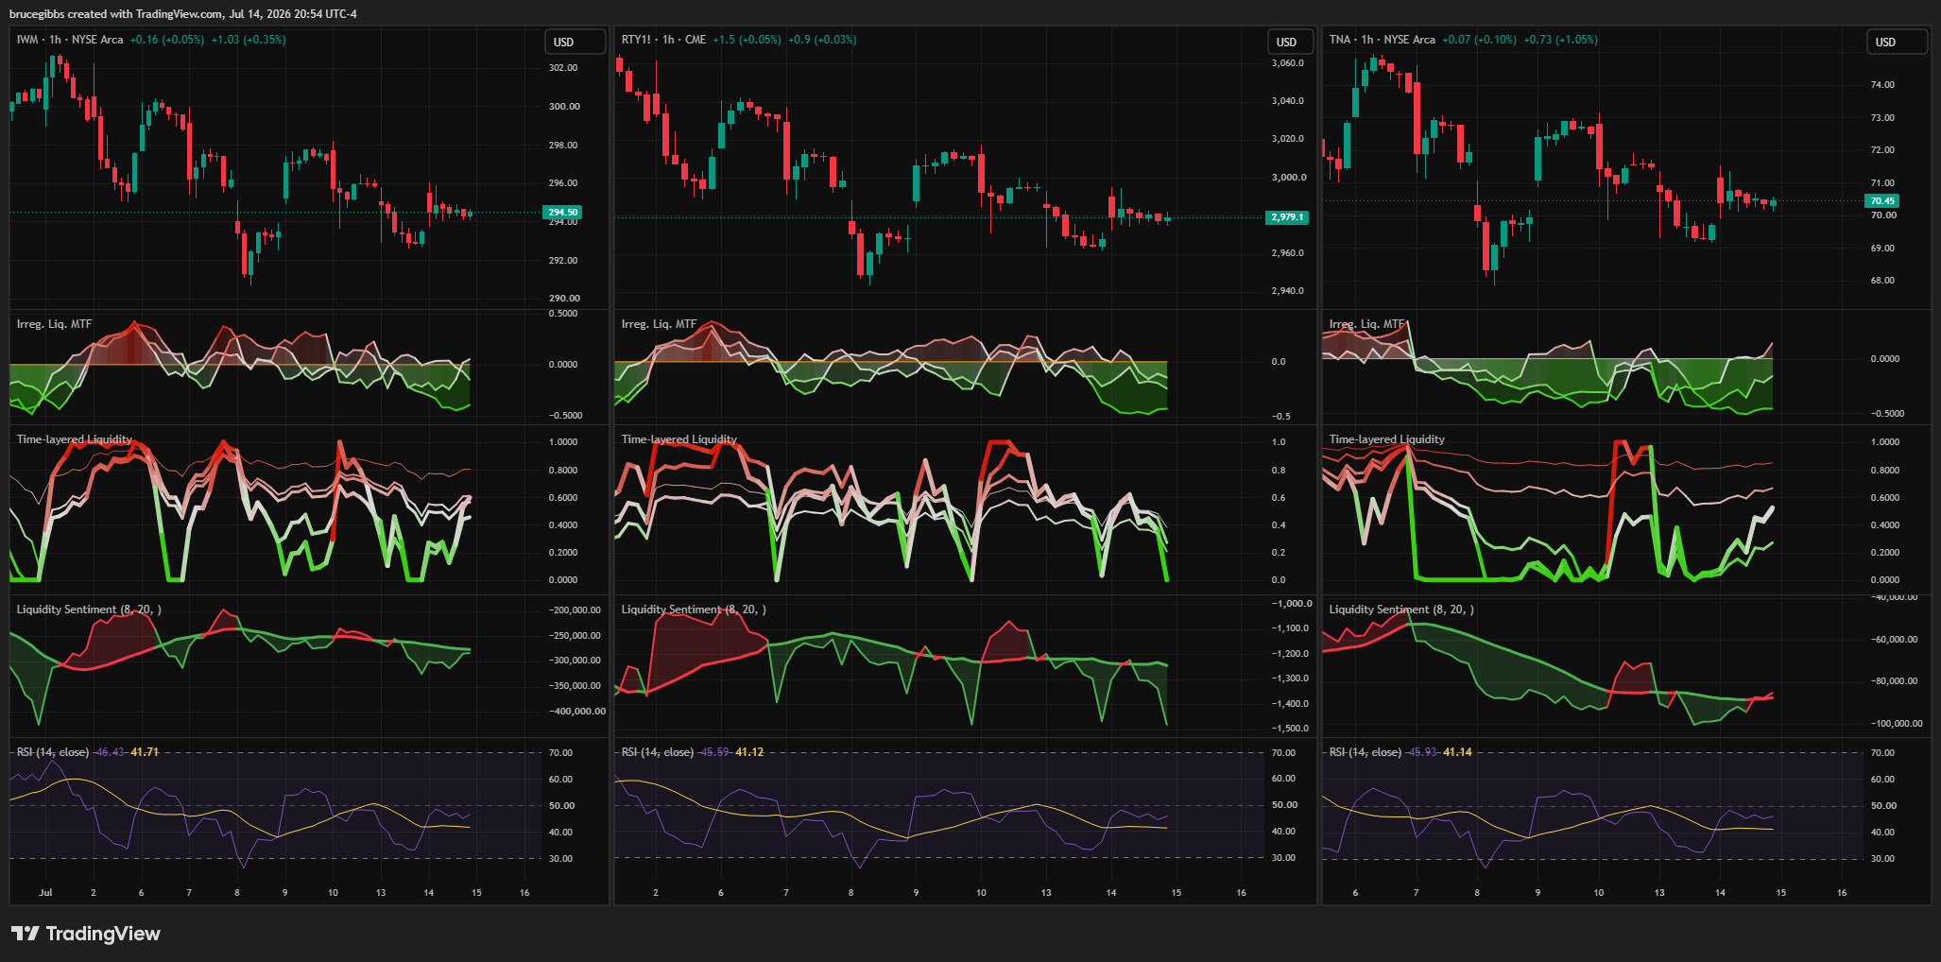The image size is (1941, 962).
Task: Open the USD currency selector on TNA chart
Action: point(1897,42)
